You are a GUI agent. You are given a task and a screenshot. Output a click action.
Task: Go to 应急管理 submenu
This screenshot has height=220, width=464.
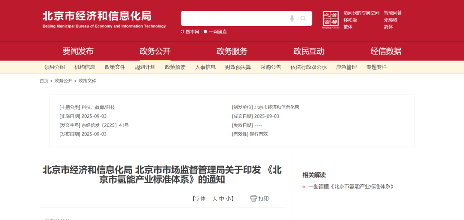pyautogui.click(x=347, y=67)
